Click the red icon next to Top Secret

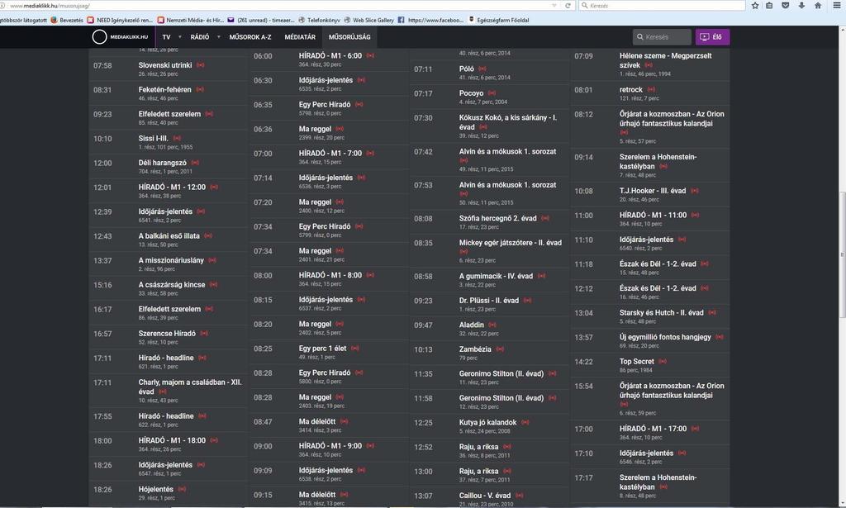[663, 362]
